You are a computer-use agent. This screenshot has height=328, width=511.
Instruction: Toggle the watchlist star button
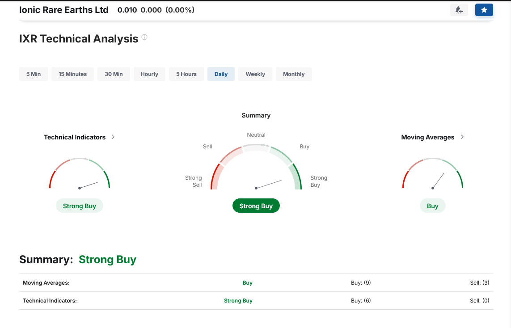[x=484, y=10]
